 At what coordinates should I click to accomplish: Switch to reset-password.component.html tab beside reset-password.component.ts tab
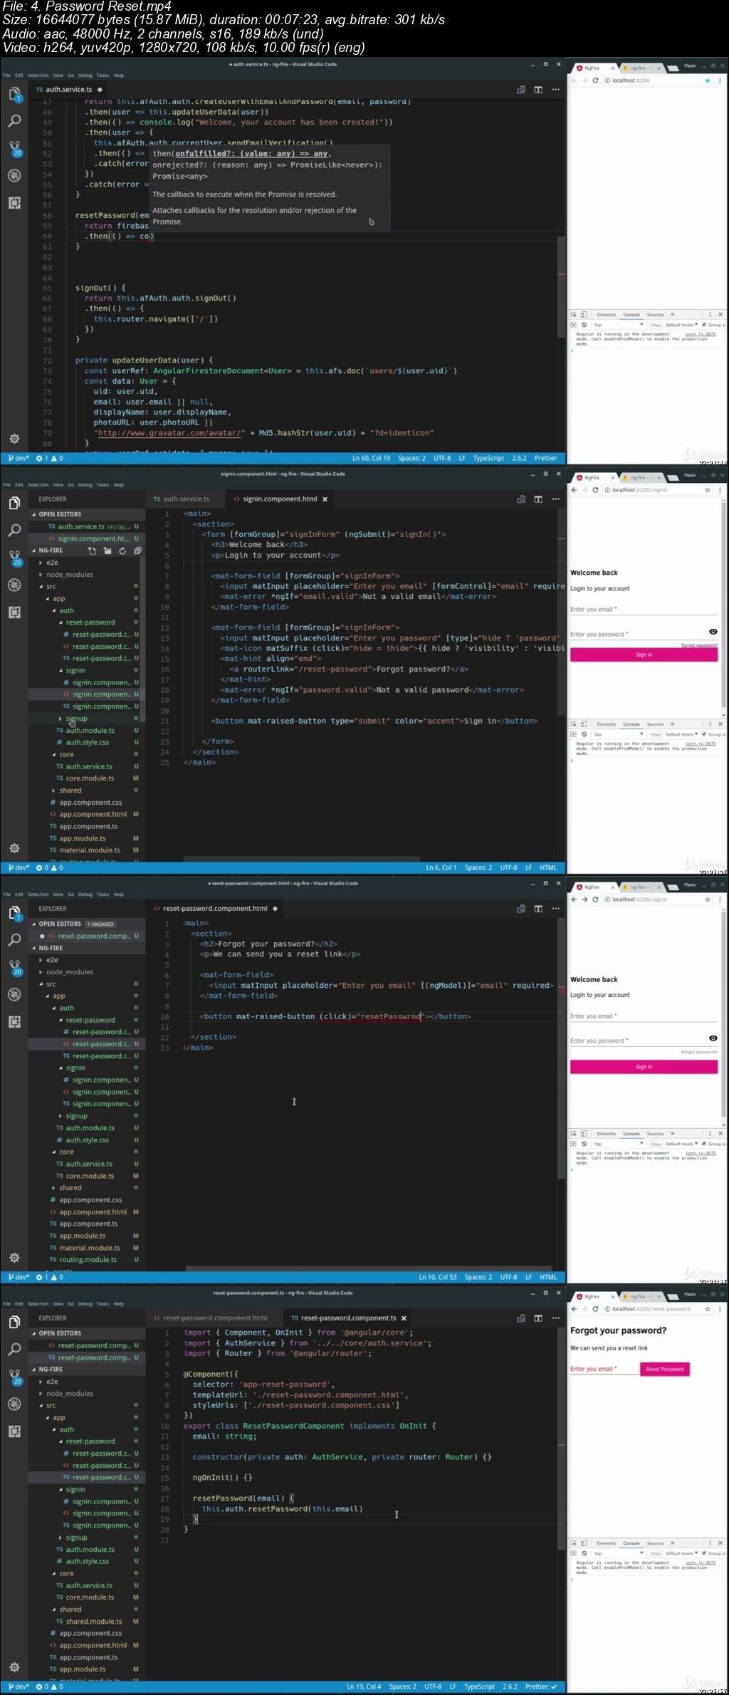coord(214,1318)
